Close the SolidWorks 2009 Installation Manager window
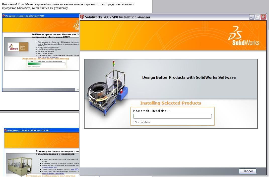269x177 pixels. 263,17
